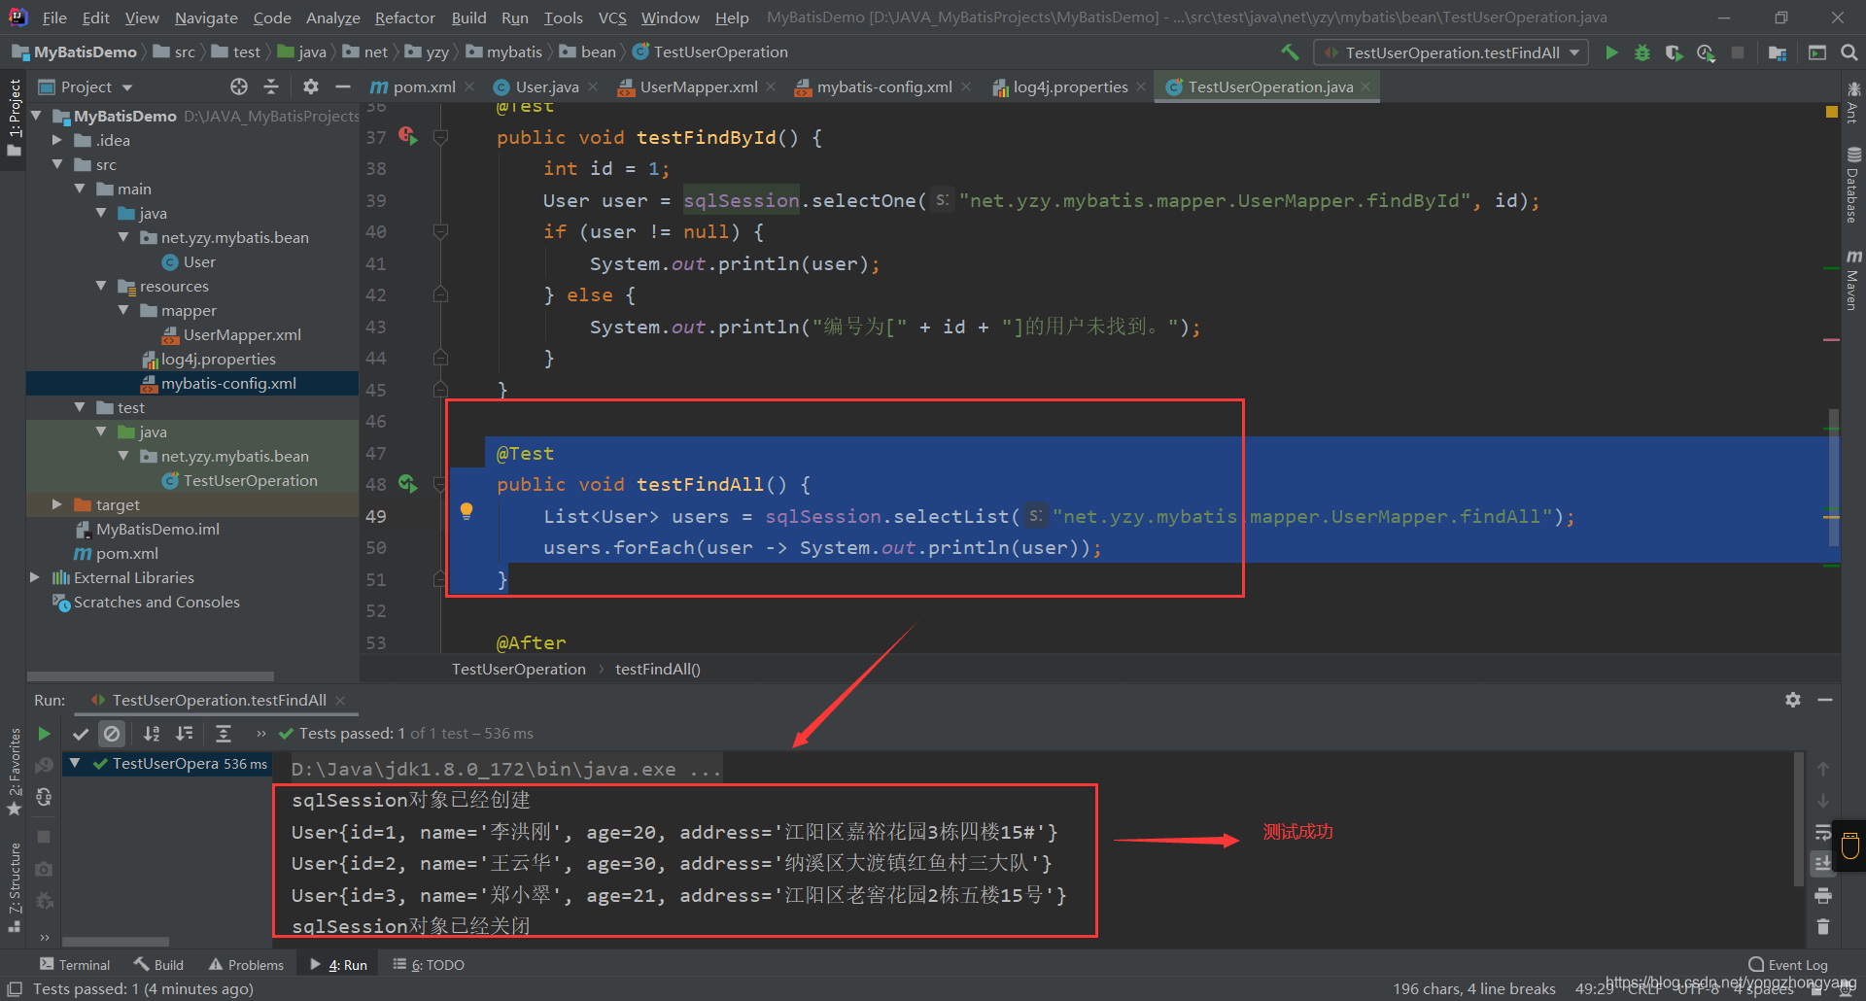Toggle soft-wrap in console output
This screenshot has height=1001, width=1866.
1823,833
